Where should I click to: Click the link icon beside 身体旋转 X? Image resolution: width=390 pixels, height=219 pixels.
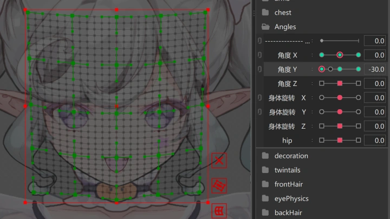(259, 97)
